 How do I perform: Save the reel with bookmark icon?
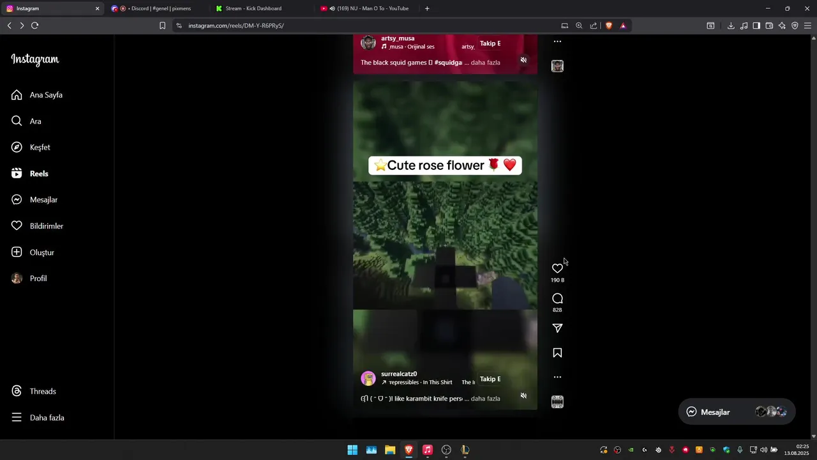tap(557, 353)
